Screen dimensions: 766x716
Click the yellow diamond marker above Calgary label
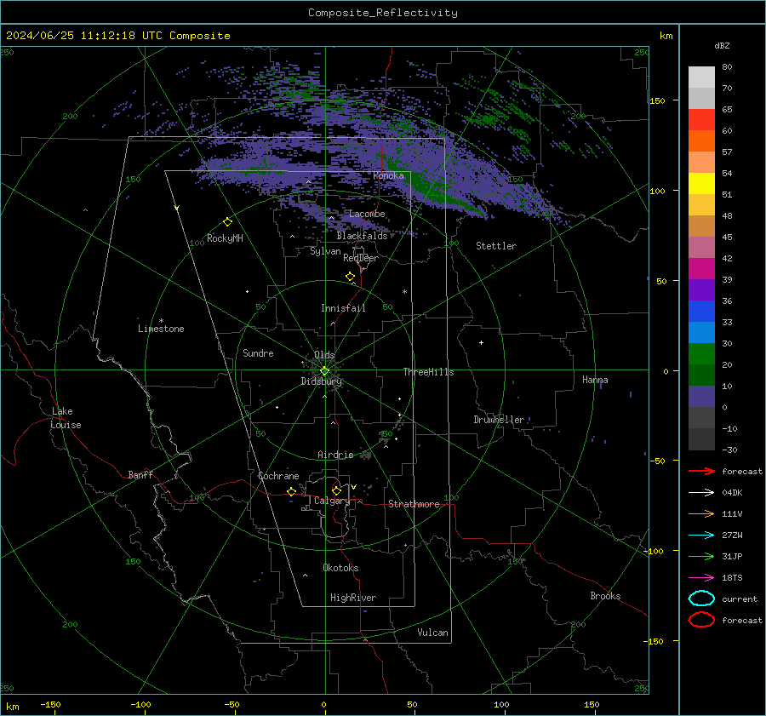coord(336,490)
